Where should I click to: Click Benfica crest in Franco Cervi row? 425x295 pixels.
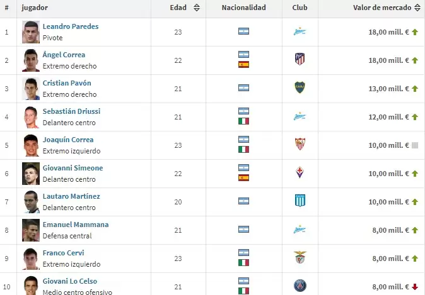(x=300, y=258)
